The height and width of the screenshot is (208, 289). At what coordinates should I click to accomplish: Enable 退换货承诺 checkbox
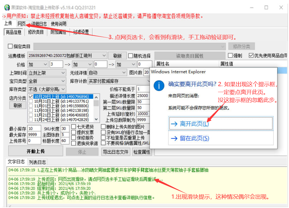74,143
